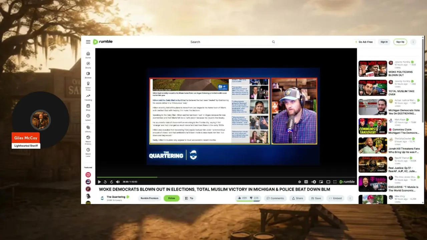Viewport: 427px width, 240px height.
Task: Open Latest in the sidebar
Action: point(88,117)
